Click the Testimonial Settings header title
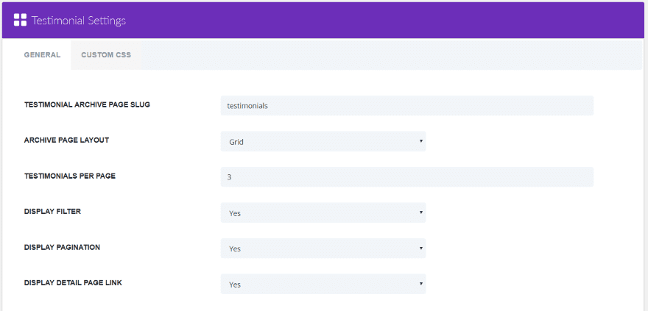Image resolution: width=648 pixels, height=311 pixels. [x=79, y=21]
